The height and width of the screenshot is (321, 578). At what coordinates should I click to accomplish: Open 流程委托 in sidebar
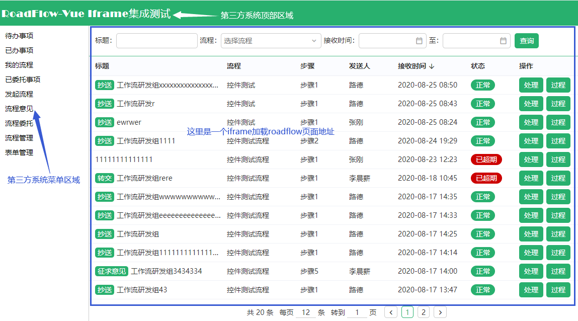(19, 123)
